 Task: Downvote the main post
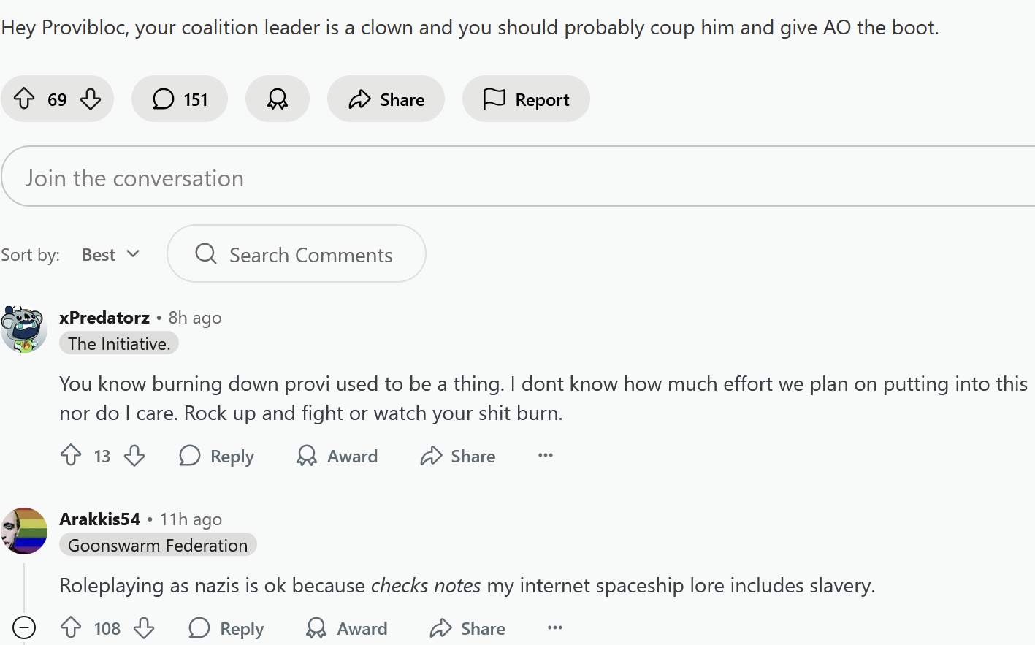point(91,99)
